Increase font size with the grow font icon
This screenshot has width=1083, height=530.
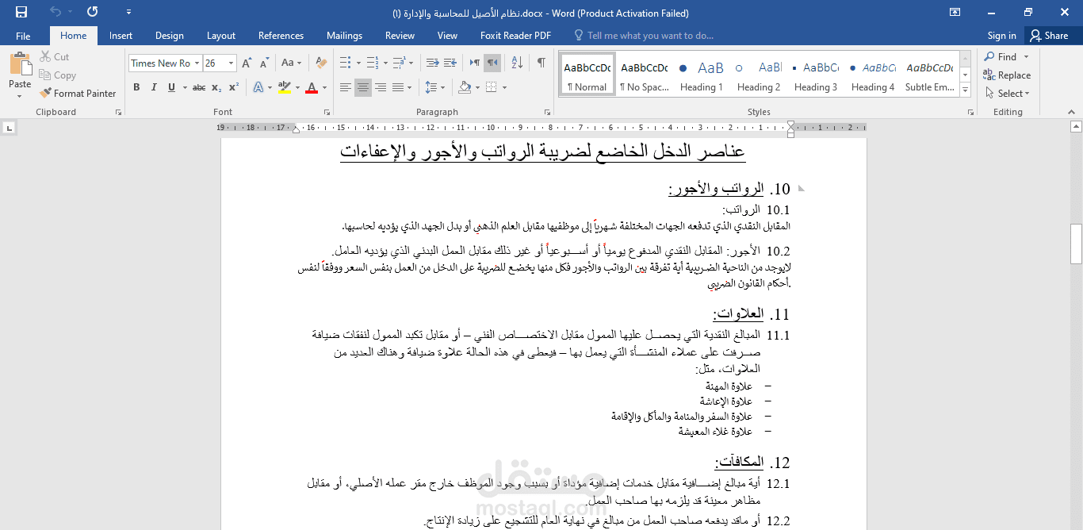[x=247, y=63]
